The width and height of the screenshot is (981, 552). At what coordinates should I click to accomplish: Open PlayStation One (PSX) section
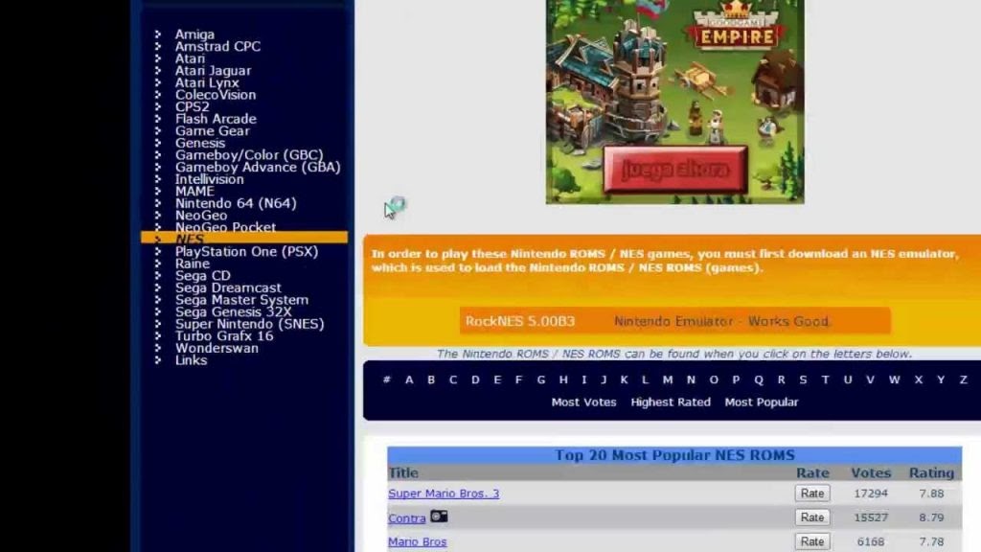click(x=246, y=252)
